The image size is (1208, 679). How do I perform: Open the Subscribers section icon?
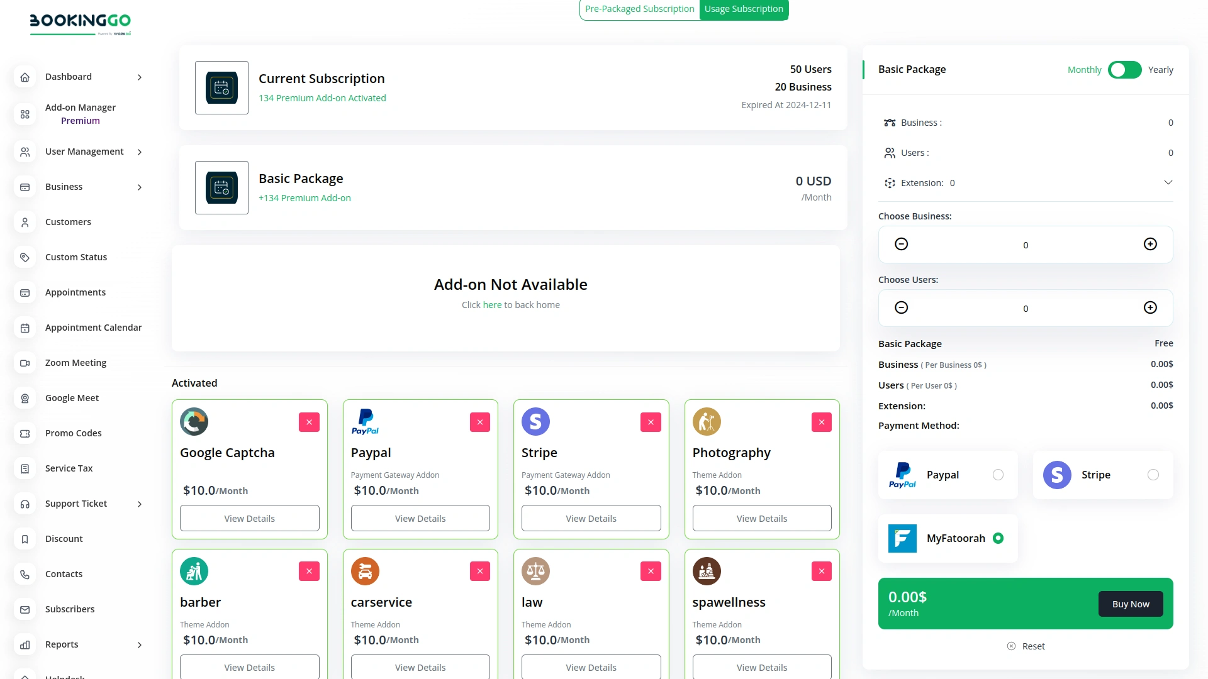click(x=25, y=609)
